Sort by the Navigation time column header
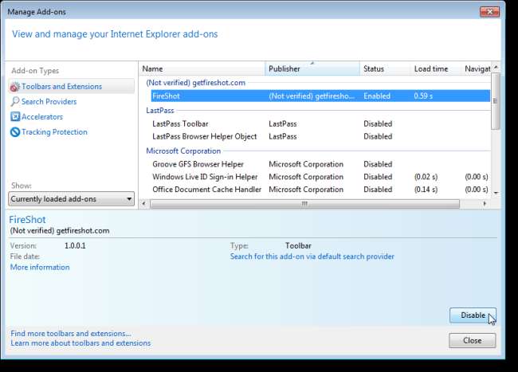The width and height of the screenshot is (518, 372). pyautogui.click(x=476, y=69)
